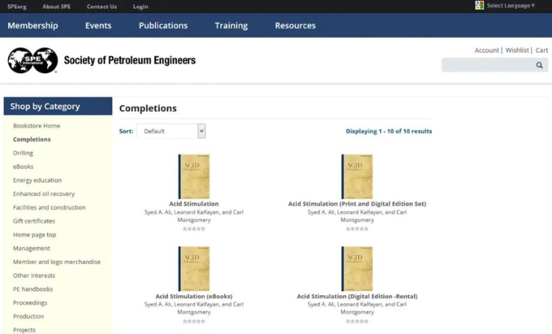
Task: Click the Shop by Category header
Action: (x=58, y=107)
